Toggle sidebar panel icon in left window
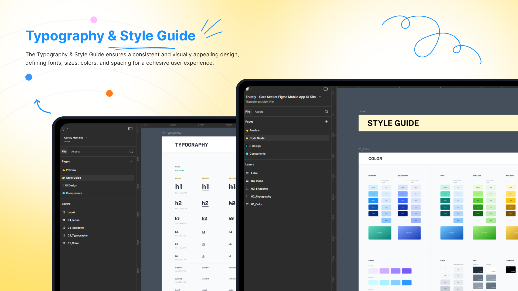The height and width of the screenshot is (291, 518). [130, 129]
